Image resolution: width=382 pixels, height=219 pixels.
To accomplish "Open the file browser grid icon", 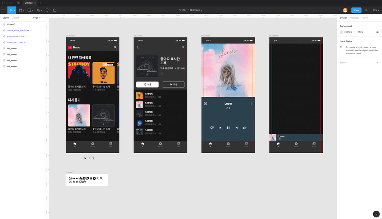I will pos(18,3).
